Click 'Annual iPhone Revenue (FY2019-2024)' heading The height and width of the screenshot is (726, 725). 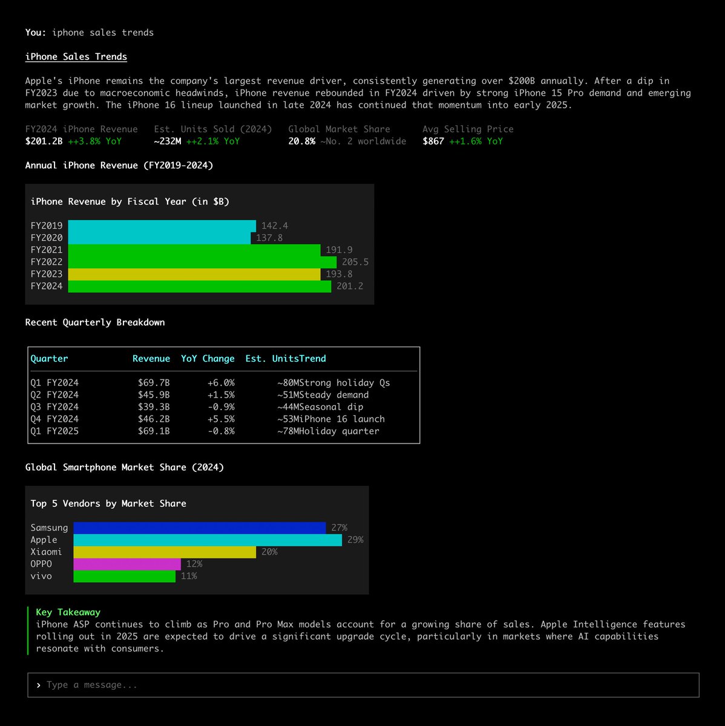point(119,165)
